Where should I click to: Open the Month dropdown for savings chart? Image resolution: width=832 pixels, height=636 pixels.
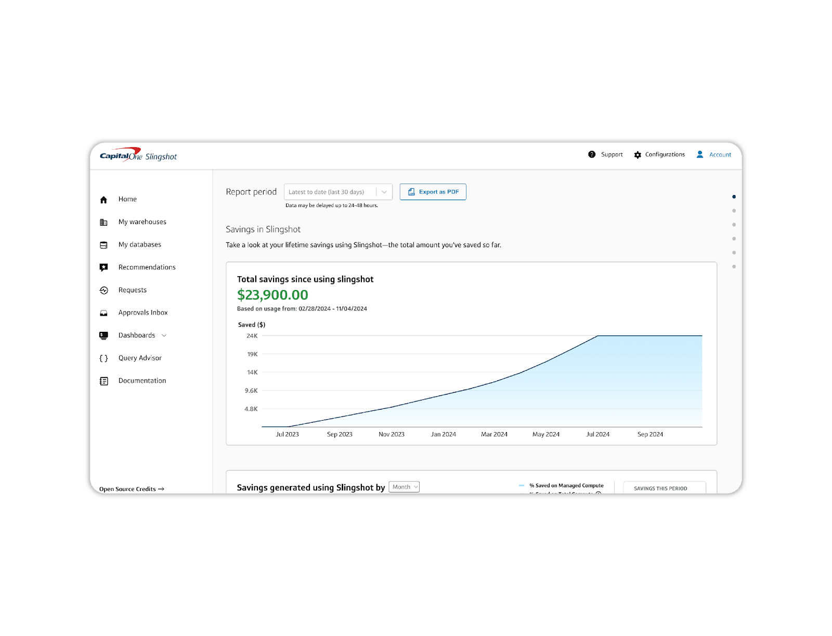tap(404, 487)
